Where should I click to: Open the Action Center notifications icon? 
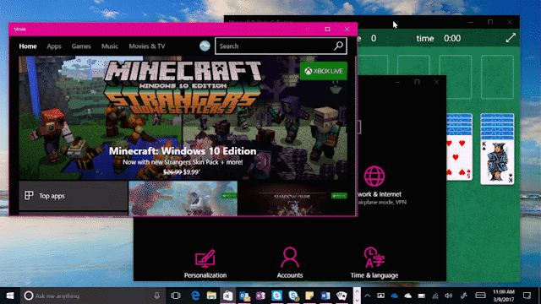click(x=527, y=296)
